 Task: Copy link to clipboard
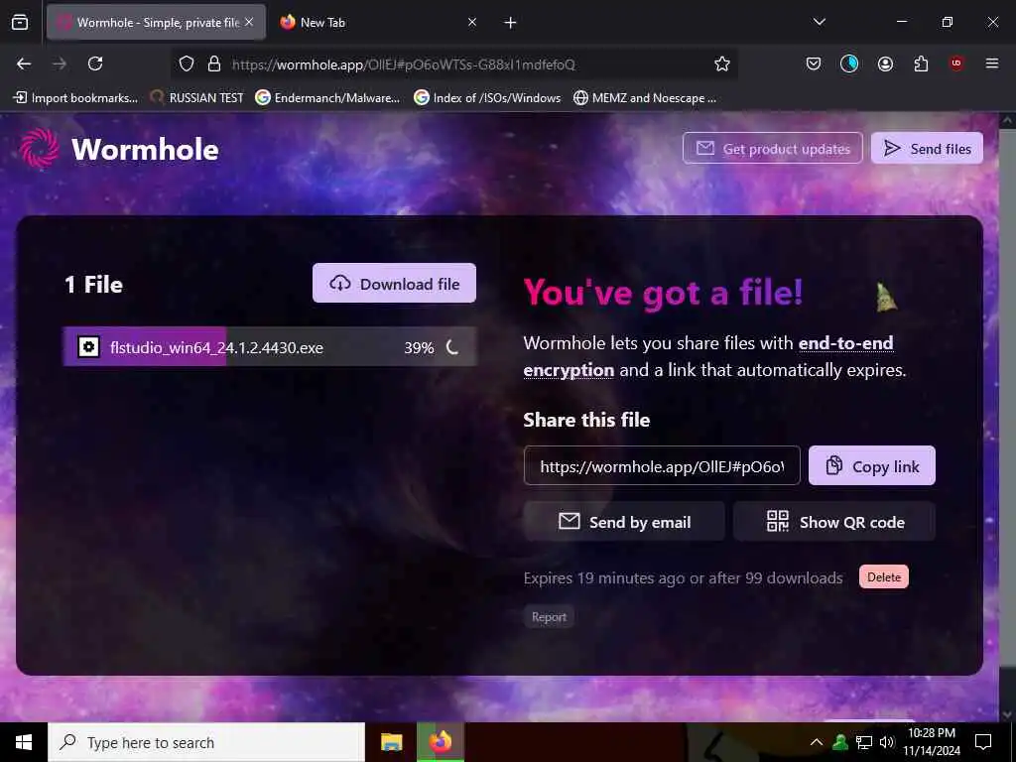pos(871,466)
